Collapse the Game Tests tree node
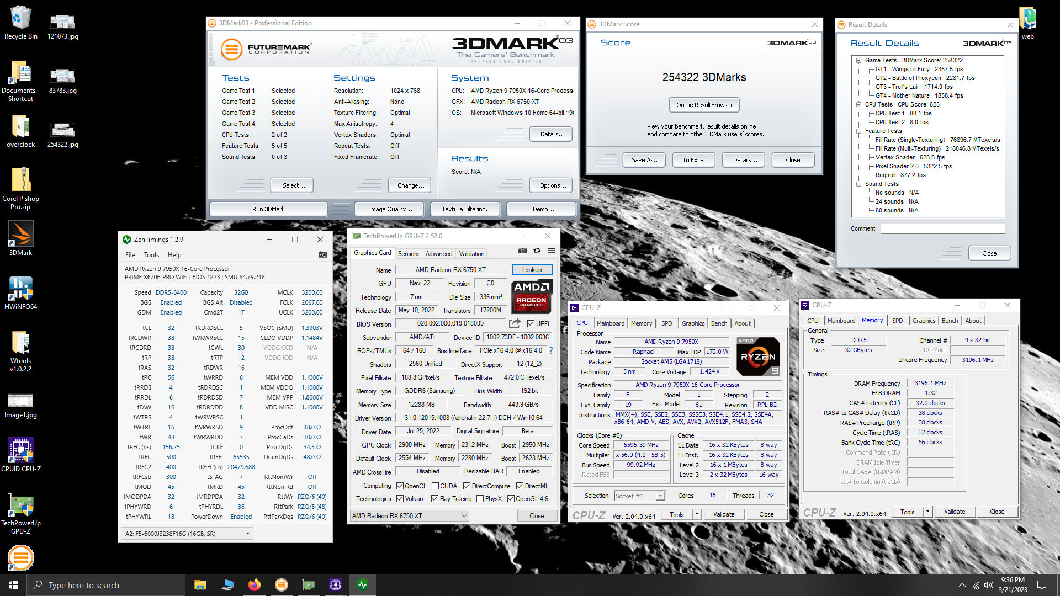This screenshot has width=1060, height=596. pyautogui.click(x=859, y=60)
